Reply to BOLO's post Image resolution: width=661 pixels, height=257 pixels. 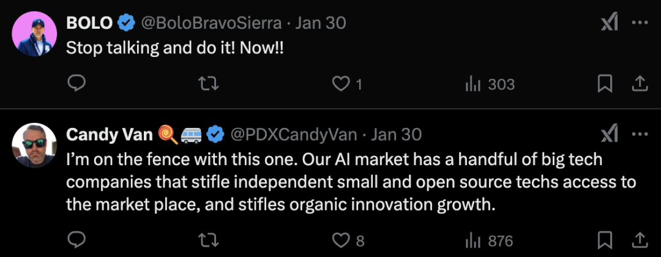pyautogui.click(x=77, y=84)
